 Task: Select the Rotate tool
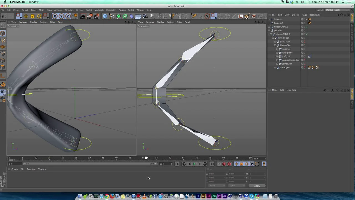click(39, 16)
